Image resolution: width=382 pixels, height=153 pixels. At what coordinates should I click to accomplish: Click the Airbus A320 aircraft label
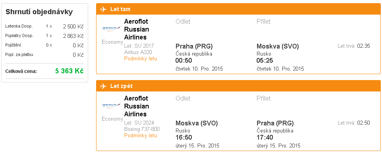point(138,52)
